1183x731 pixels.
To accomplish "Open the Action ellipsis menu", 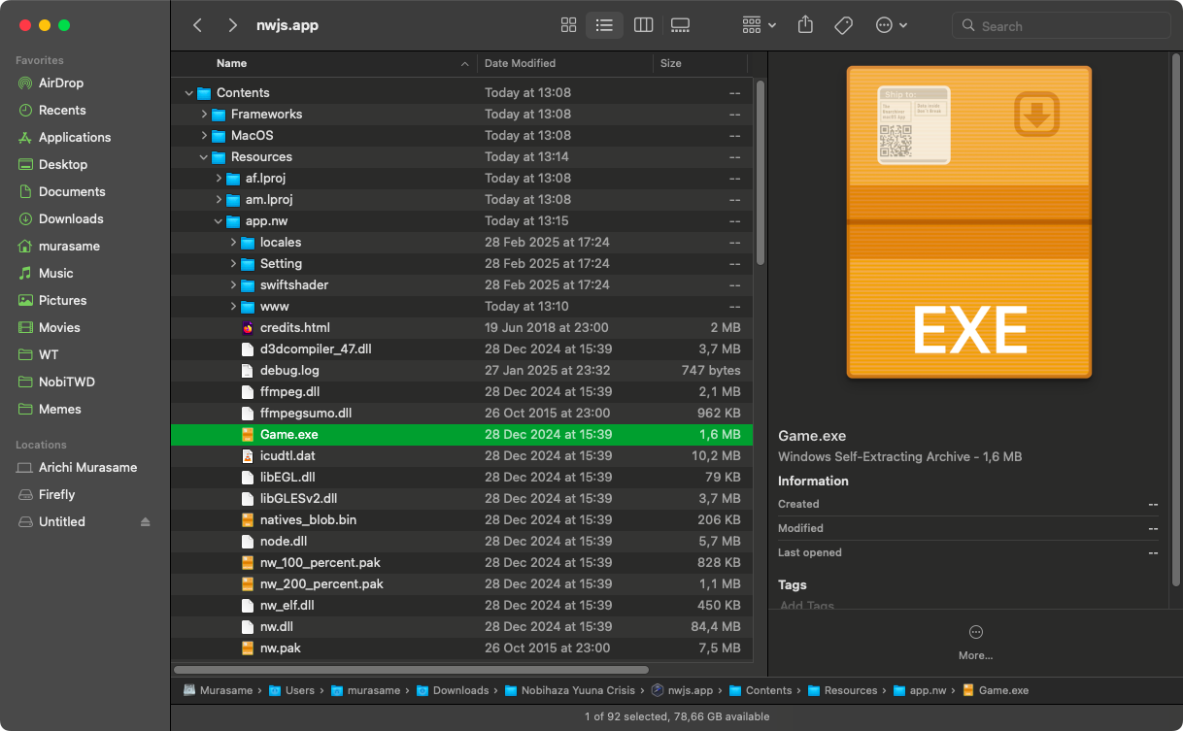I will [891, 26].
